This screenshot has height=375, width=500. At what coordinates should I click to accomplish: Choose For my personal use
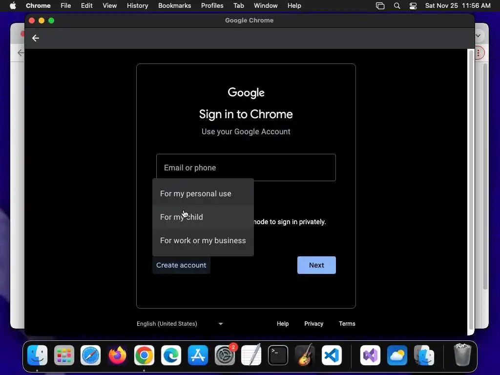click(x=203, y=193)
